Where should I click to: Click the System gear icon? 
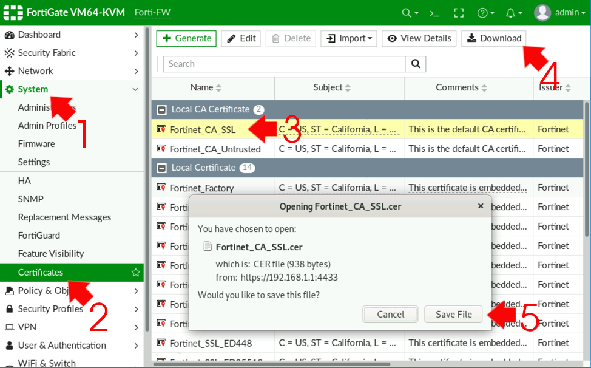click(10, 89)
